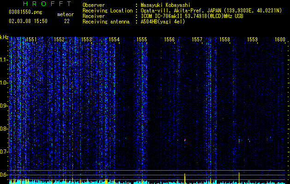Click the 1.1 kHz axis label

[4, 60]
